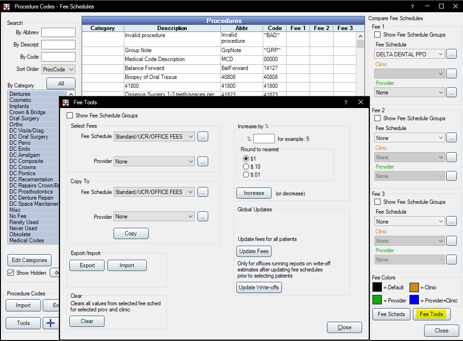Open Copy To Provider dropdown
Image resolution: width=463 pixels, height=341 pixels.
(x=154, y=217)
